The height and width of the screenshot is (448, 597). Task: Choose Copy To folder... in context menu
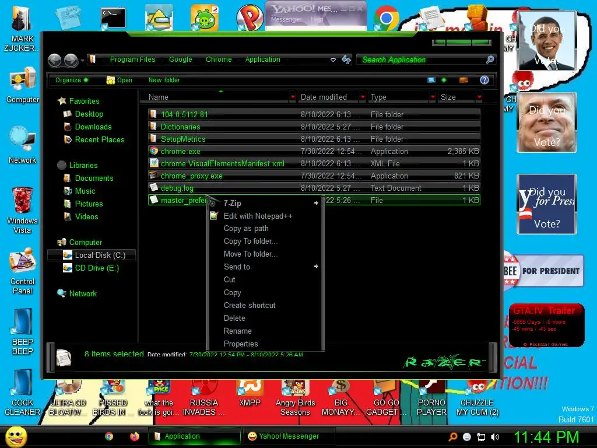click(x=265, y=241)
